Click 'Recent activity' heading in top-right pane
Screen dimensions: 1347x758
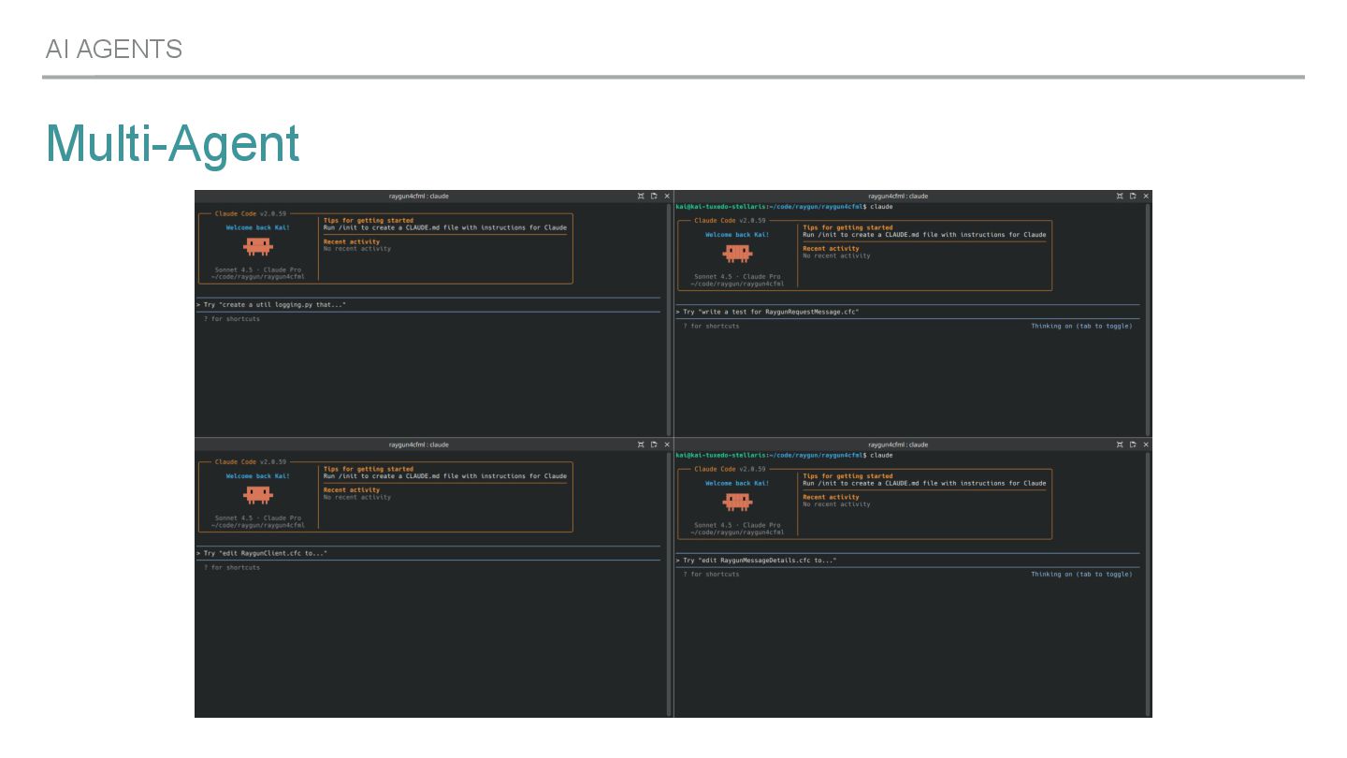pos(831,249)
